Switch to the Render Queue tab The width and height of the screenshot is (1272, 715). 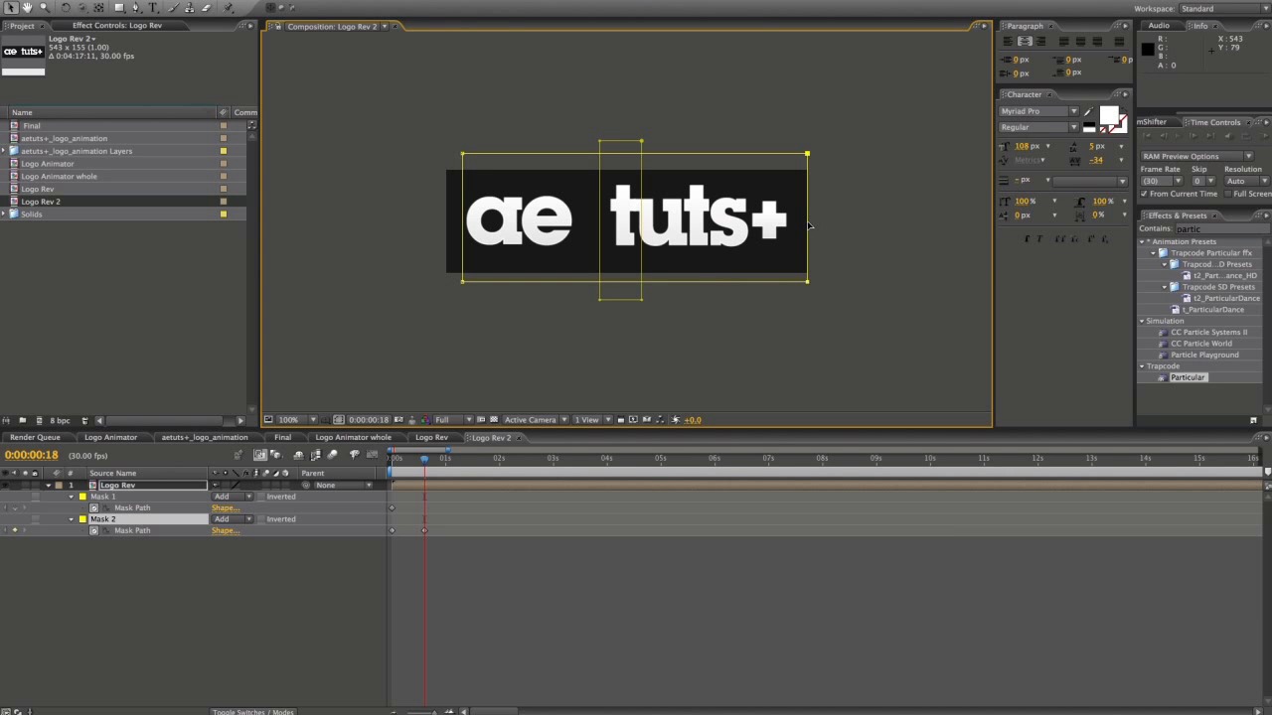(35, 437)
